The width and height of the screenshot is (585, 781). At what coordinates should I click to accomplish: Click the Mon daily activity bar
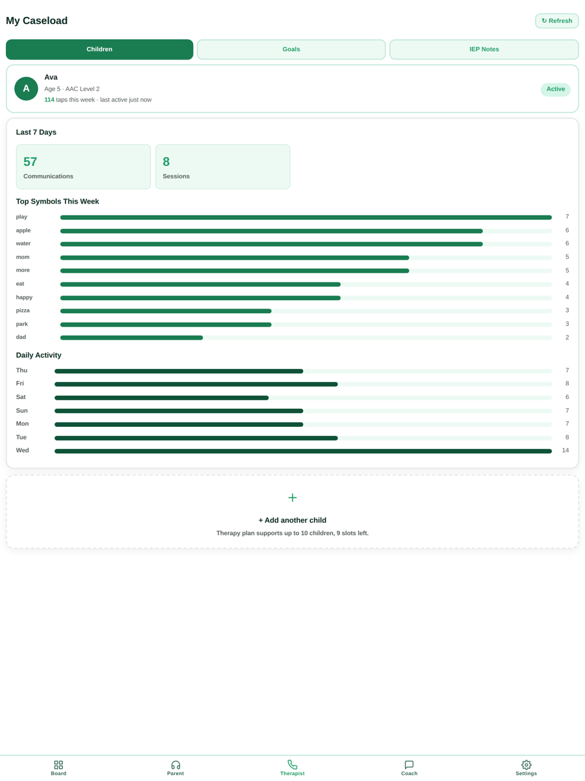pos(303,424)
